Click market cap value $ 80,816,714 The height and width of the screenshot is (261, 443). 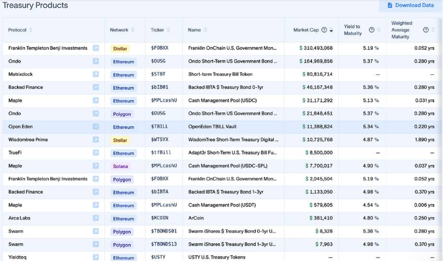(x=318, y=74)
